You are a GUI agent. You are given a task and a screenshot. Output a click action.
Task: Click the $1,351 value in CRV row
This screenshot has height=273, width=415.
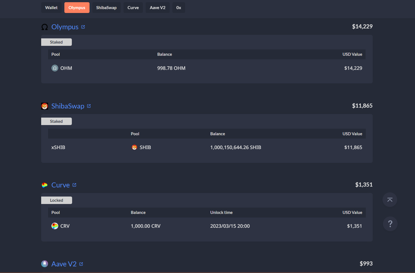(x=354, y=226)
